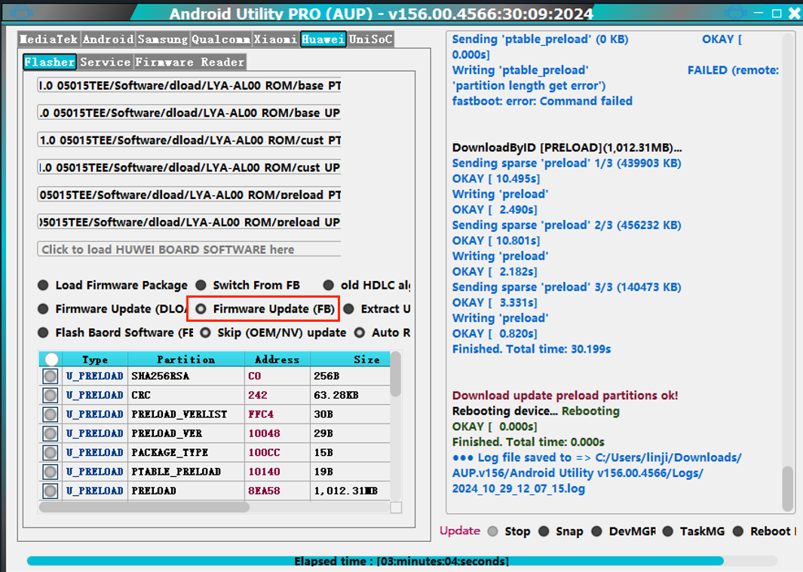Click the Stop button
The height and width of the screenshot is (572, 803).
(x=510, y=531)
